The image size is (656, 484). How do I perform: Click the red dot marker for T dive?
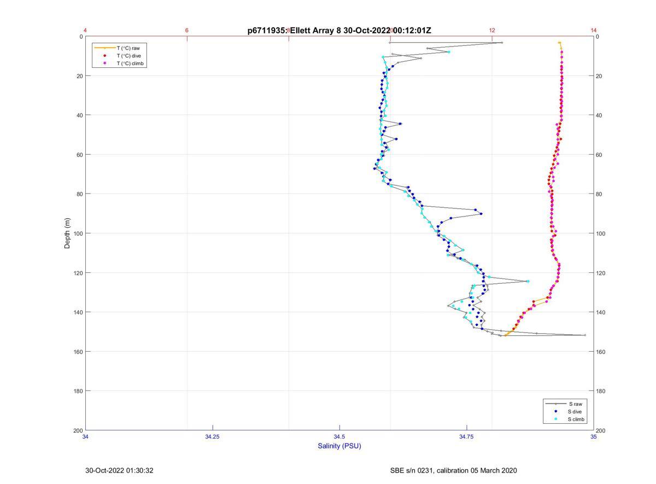[x=104, y=56]
